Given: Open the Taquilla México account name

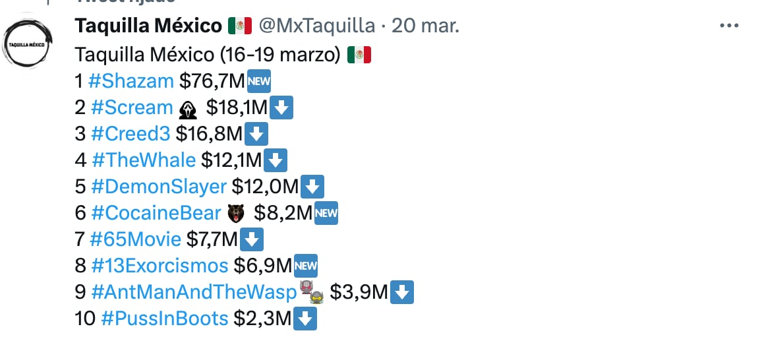Looking at the screenshot, I should click(x=148, y=26).
